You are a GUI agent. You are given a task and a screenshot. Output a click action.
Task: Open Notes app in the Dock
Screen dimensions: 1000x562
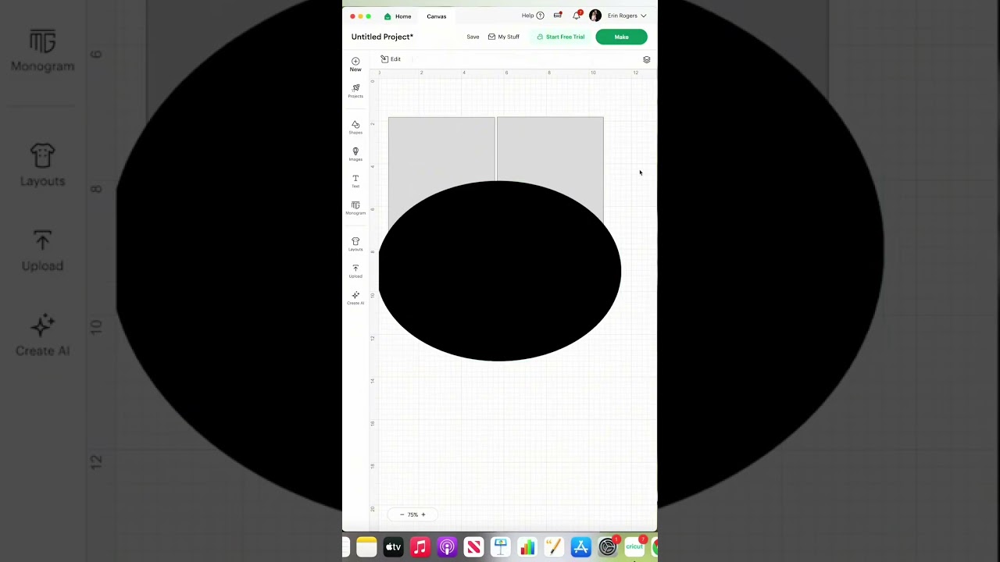pos(366,547)
